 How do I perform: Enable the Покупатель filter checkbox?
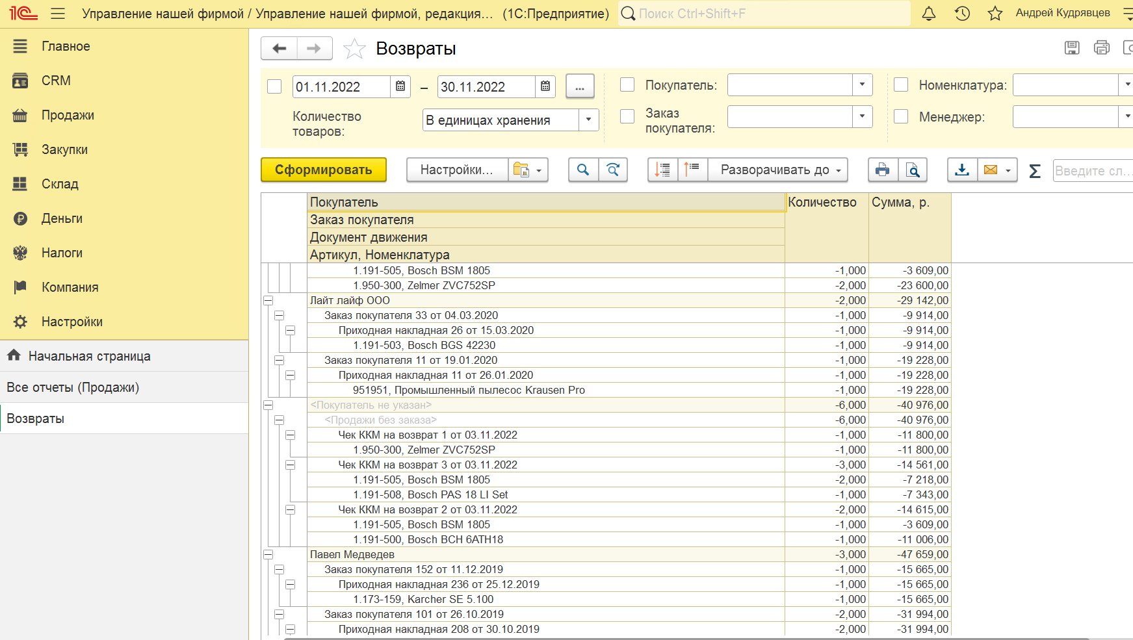(627, 84)
